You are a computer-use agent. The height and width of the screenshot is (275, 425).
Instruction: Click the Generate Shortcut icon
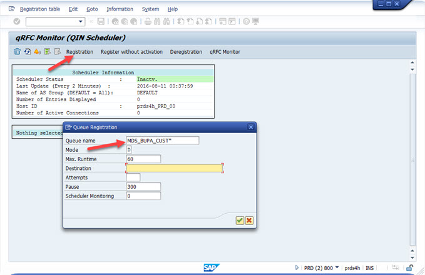pyautogui.click(x=232, y=21)
